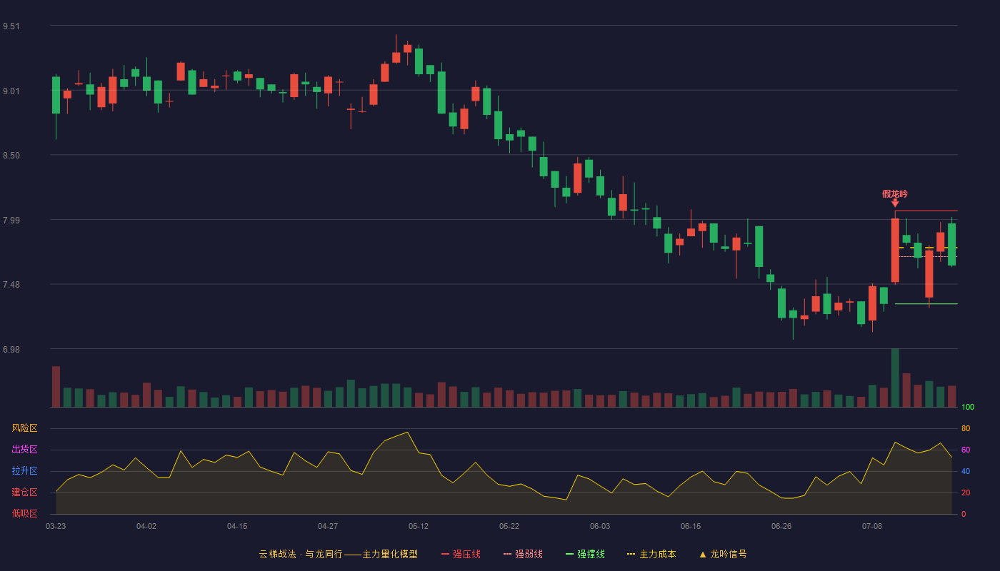
Task: Click the dashed 强弱线 legend line icon
Action: pos(508,554)
